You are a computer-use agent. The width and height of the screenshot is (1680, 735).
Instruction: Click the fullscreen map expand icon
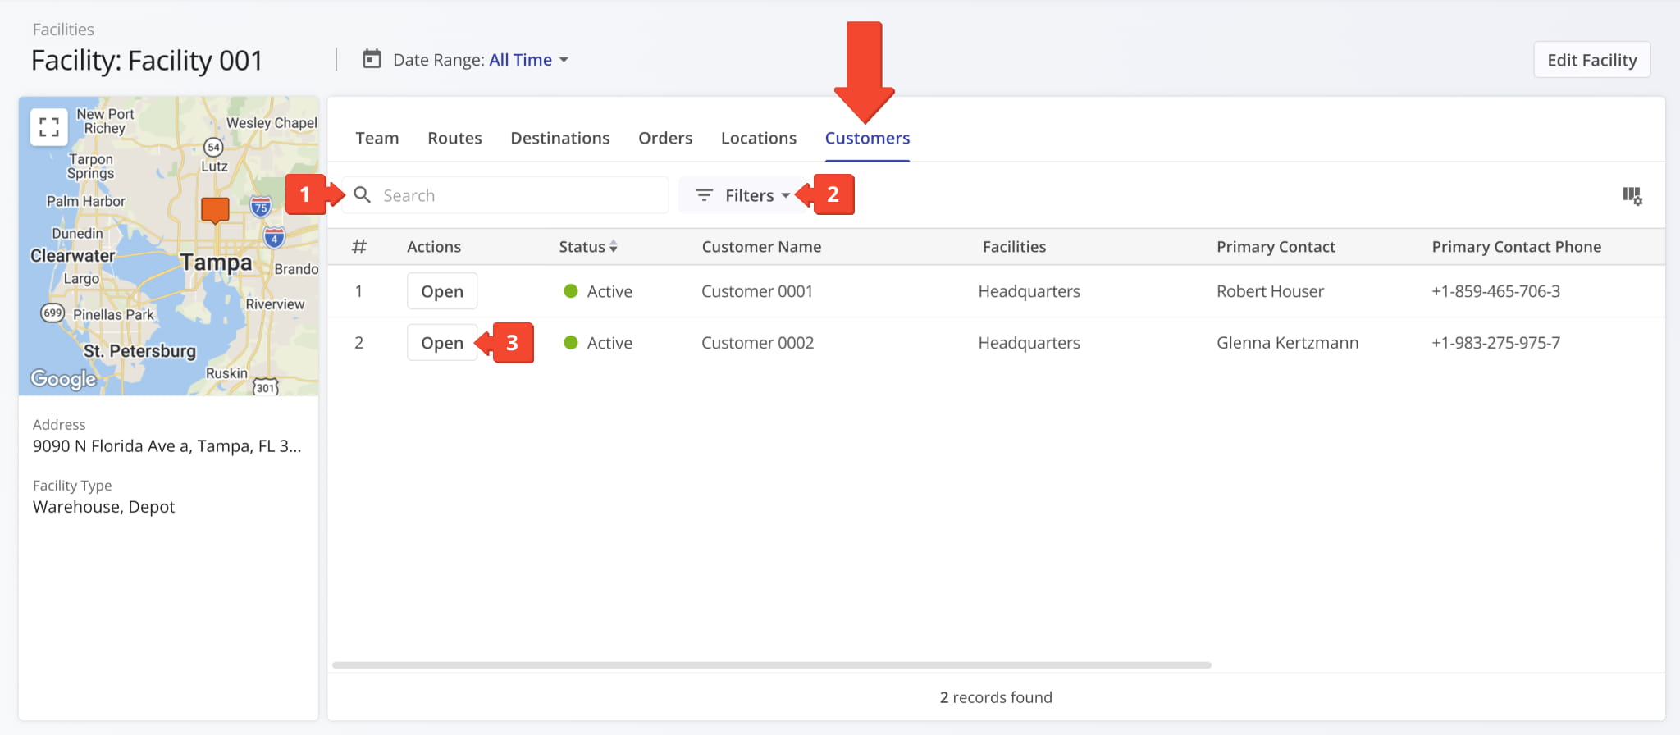tap(49, 126)
